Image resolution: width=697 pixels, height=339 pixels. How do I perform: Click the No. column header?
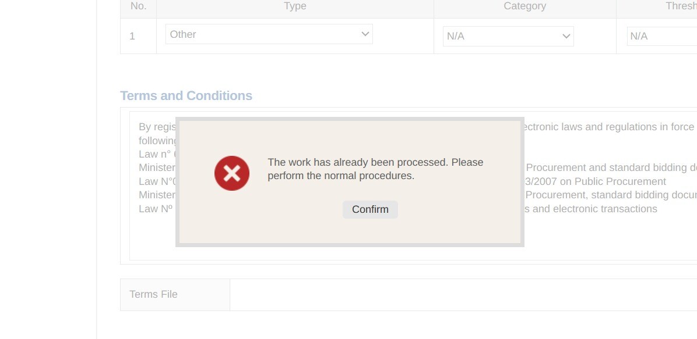(138, 6)
